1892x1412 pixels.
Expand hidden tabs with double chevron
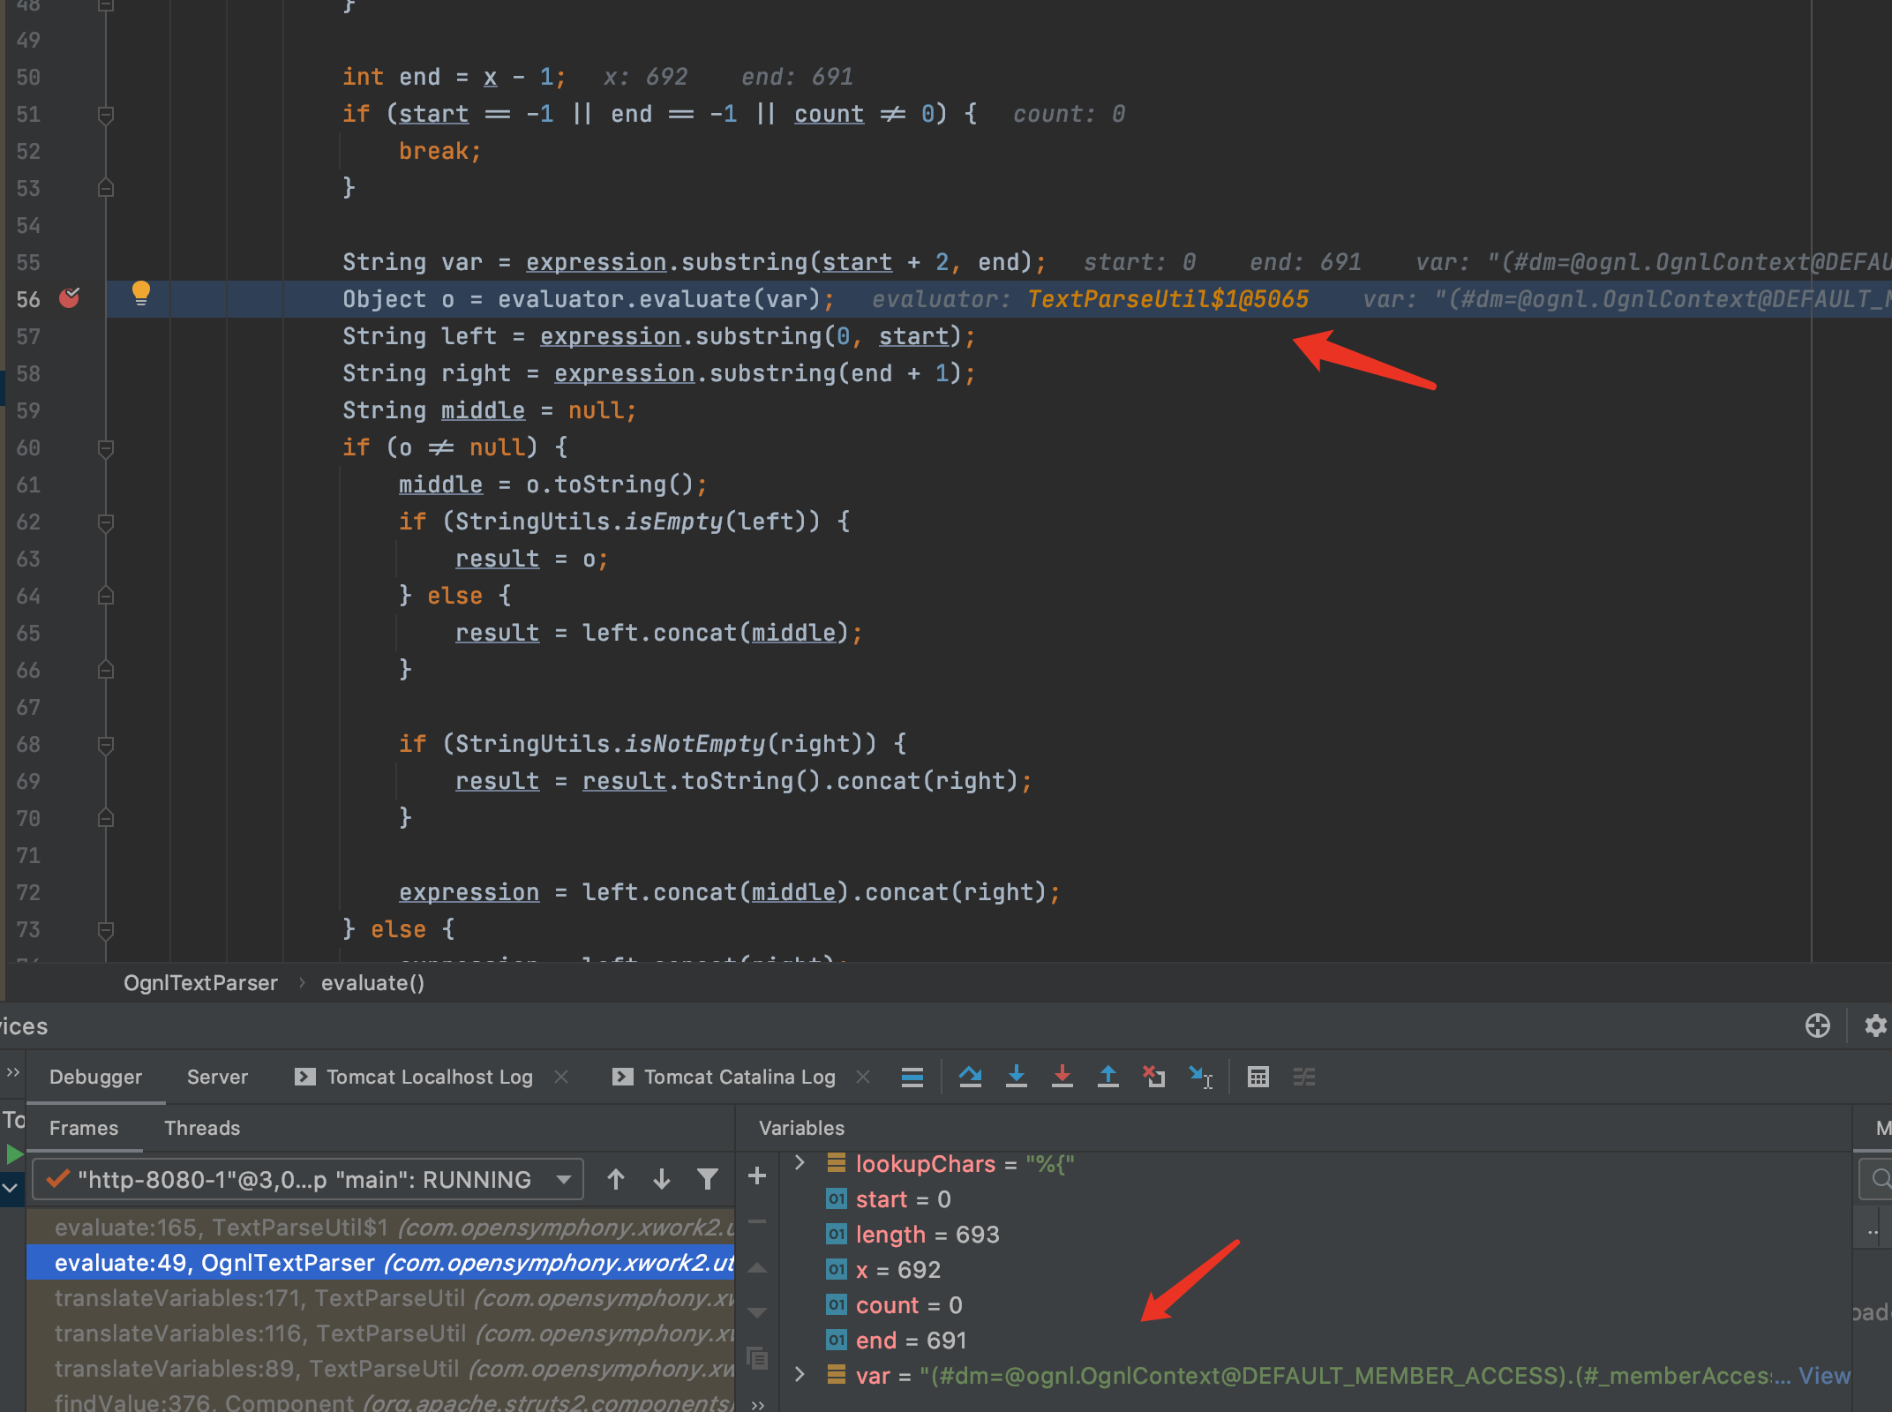point(13,1072)
